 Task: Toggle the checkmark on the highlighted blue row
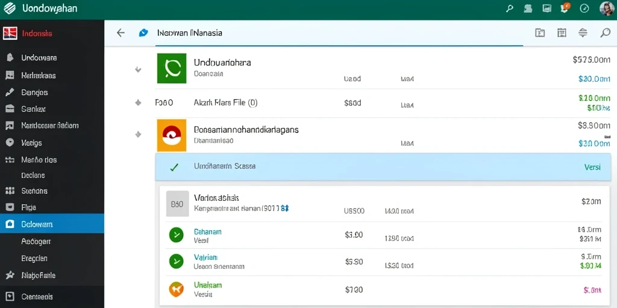click(174, 167)
